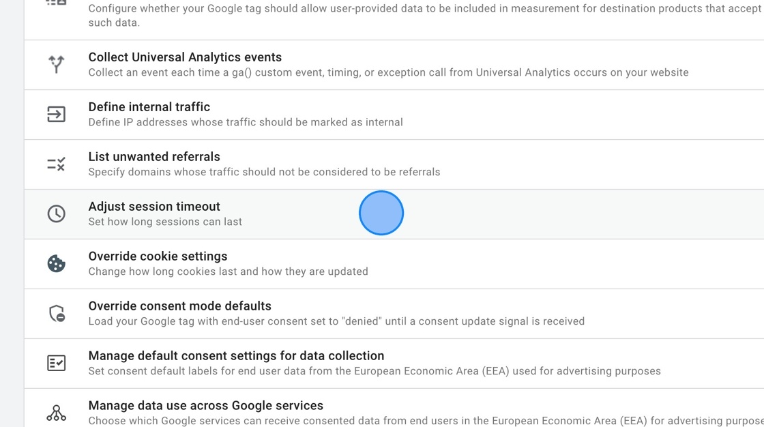This screenshot has height=427, width=764.
Task: Select the row describing user-provided data configuration
Action: (x=341, y=15)
